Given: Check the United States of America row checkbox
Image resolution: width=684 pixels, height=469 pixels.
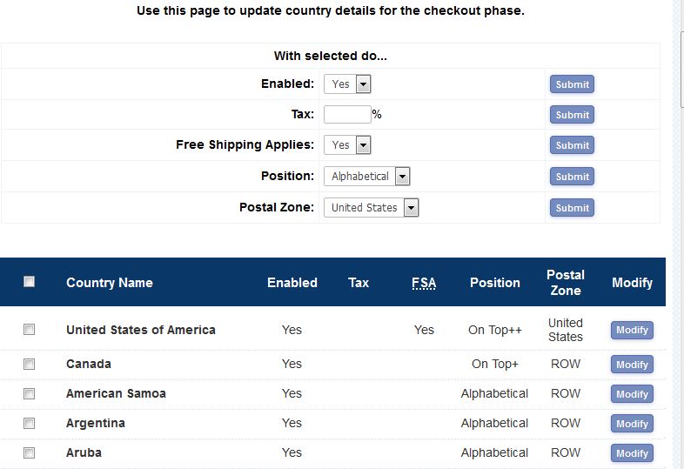Looking at the screenshot, I should point(29,330).
